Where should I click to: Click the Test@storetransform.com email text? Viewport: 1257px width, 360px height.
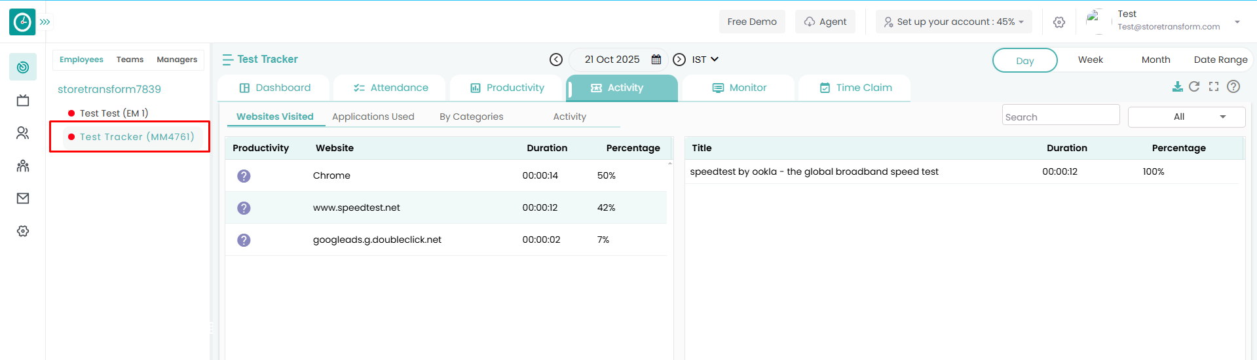click(1169, 27)
